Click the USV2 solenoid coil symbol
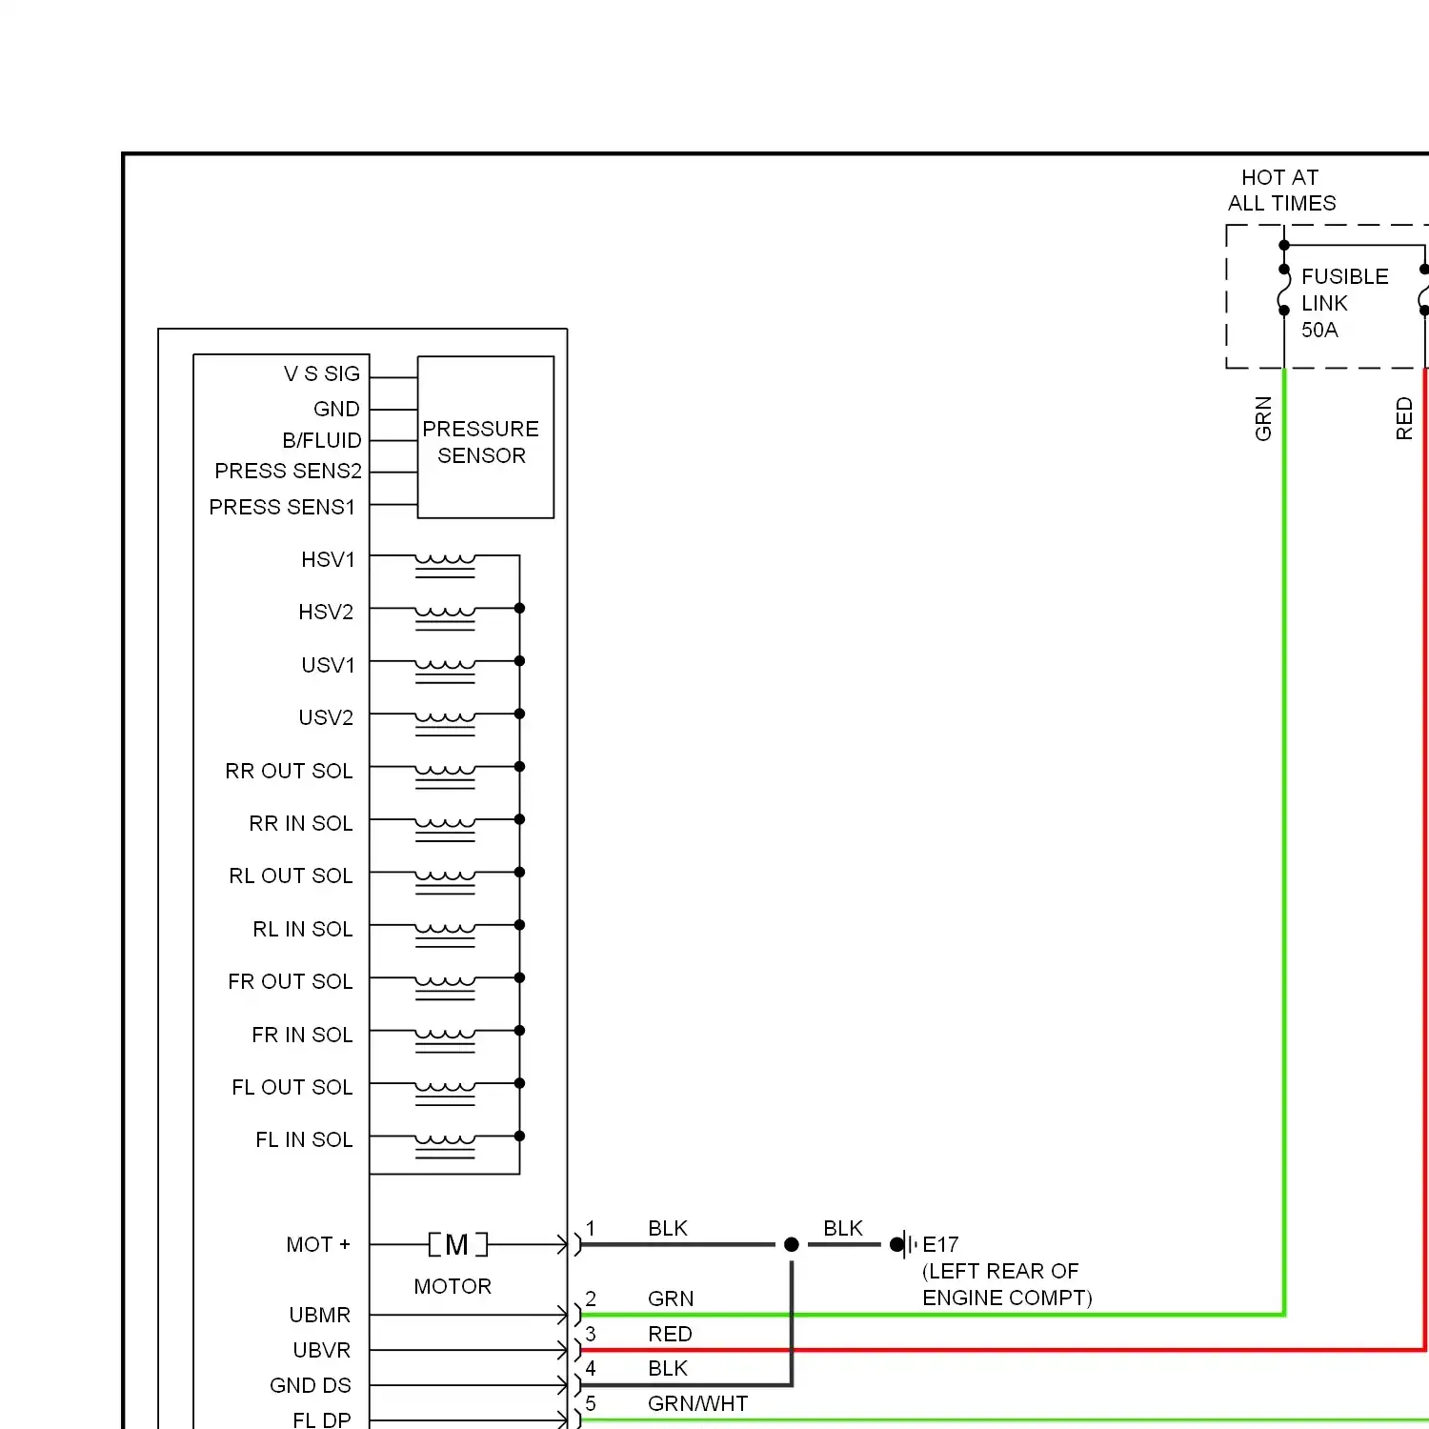 [445, 724]
